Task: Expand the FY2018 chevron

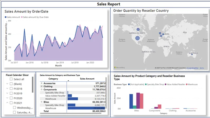Action: coord(7,88)
